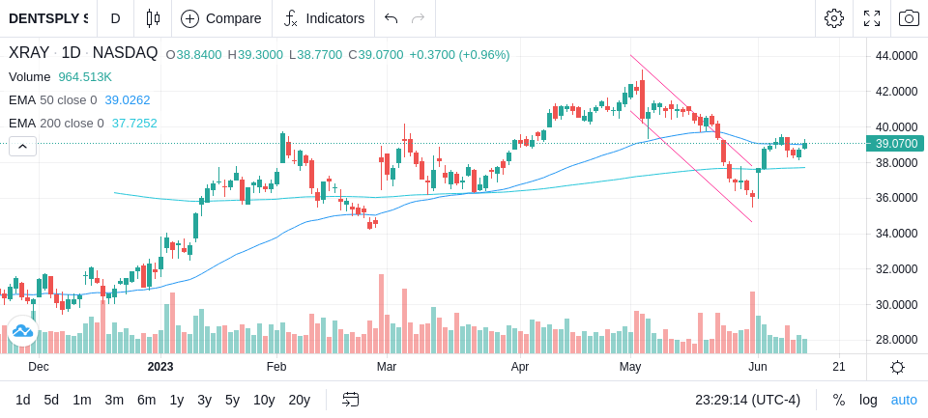Select the EMA 50 indicator legend
Image resolution: width=928 pixels, height=418 pixels.
click(x=79, y=100)
